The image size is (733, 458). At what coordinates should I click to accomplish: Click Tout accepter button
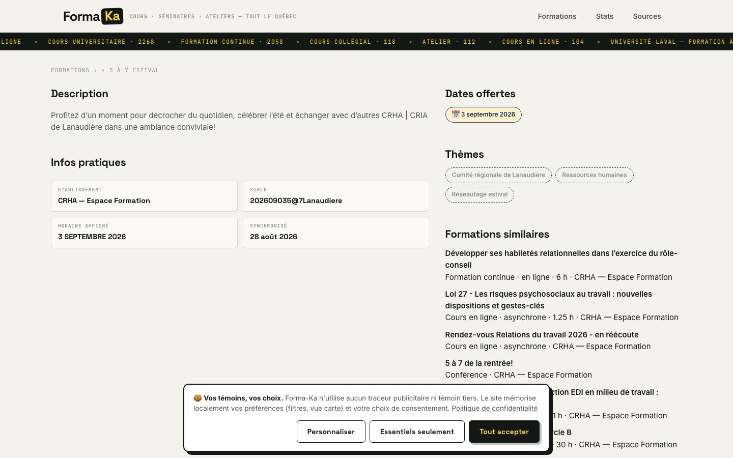[504, 432]
